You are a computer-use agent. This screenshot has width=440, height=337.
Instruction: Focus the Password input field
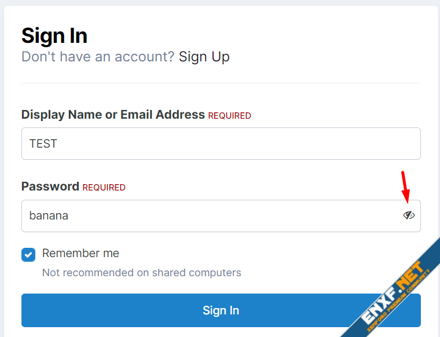click(208, 216)
